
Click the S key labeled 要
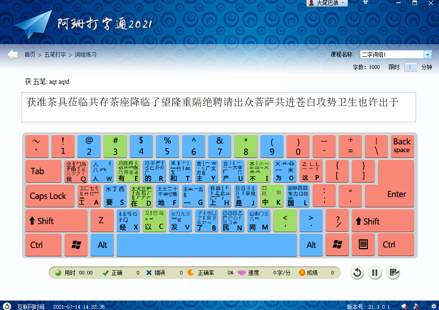[115, 196]
